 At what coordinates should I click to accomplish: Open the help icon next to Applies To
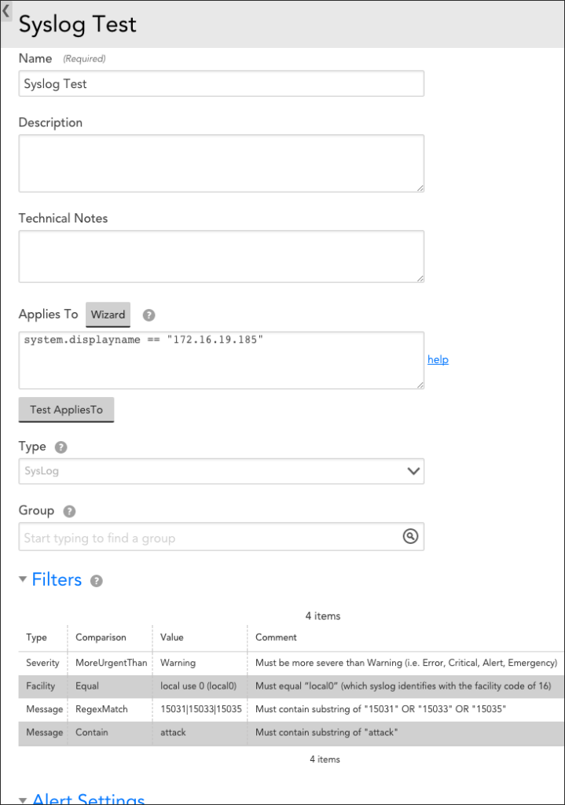(x=149, y=314)
